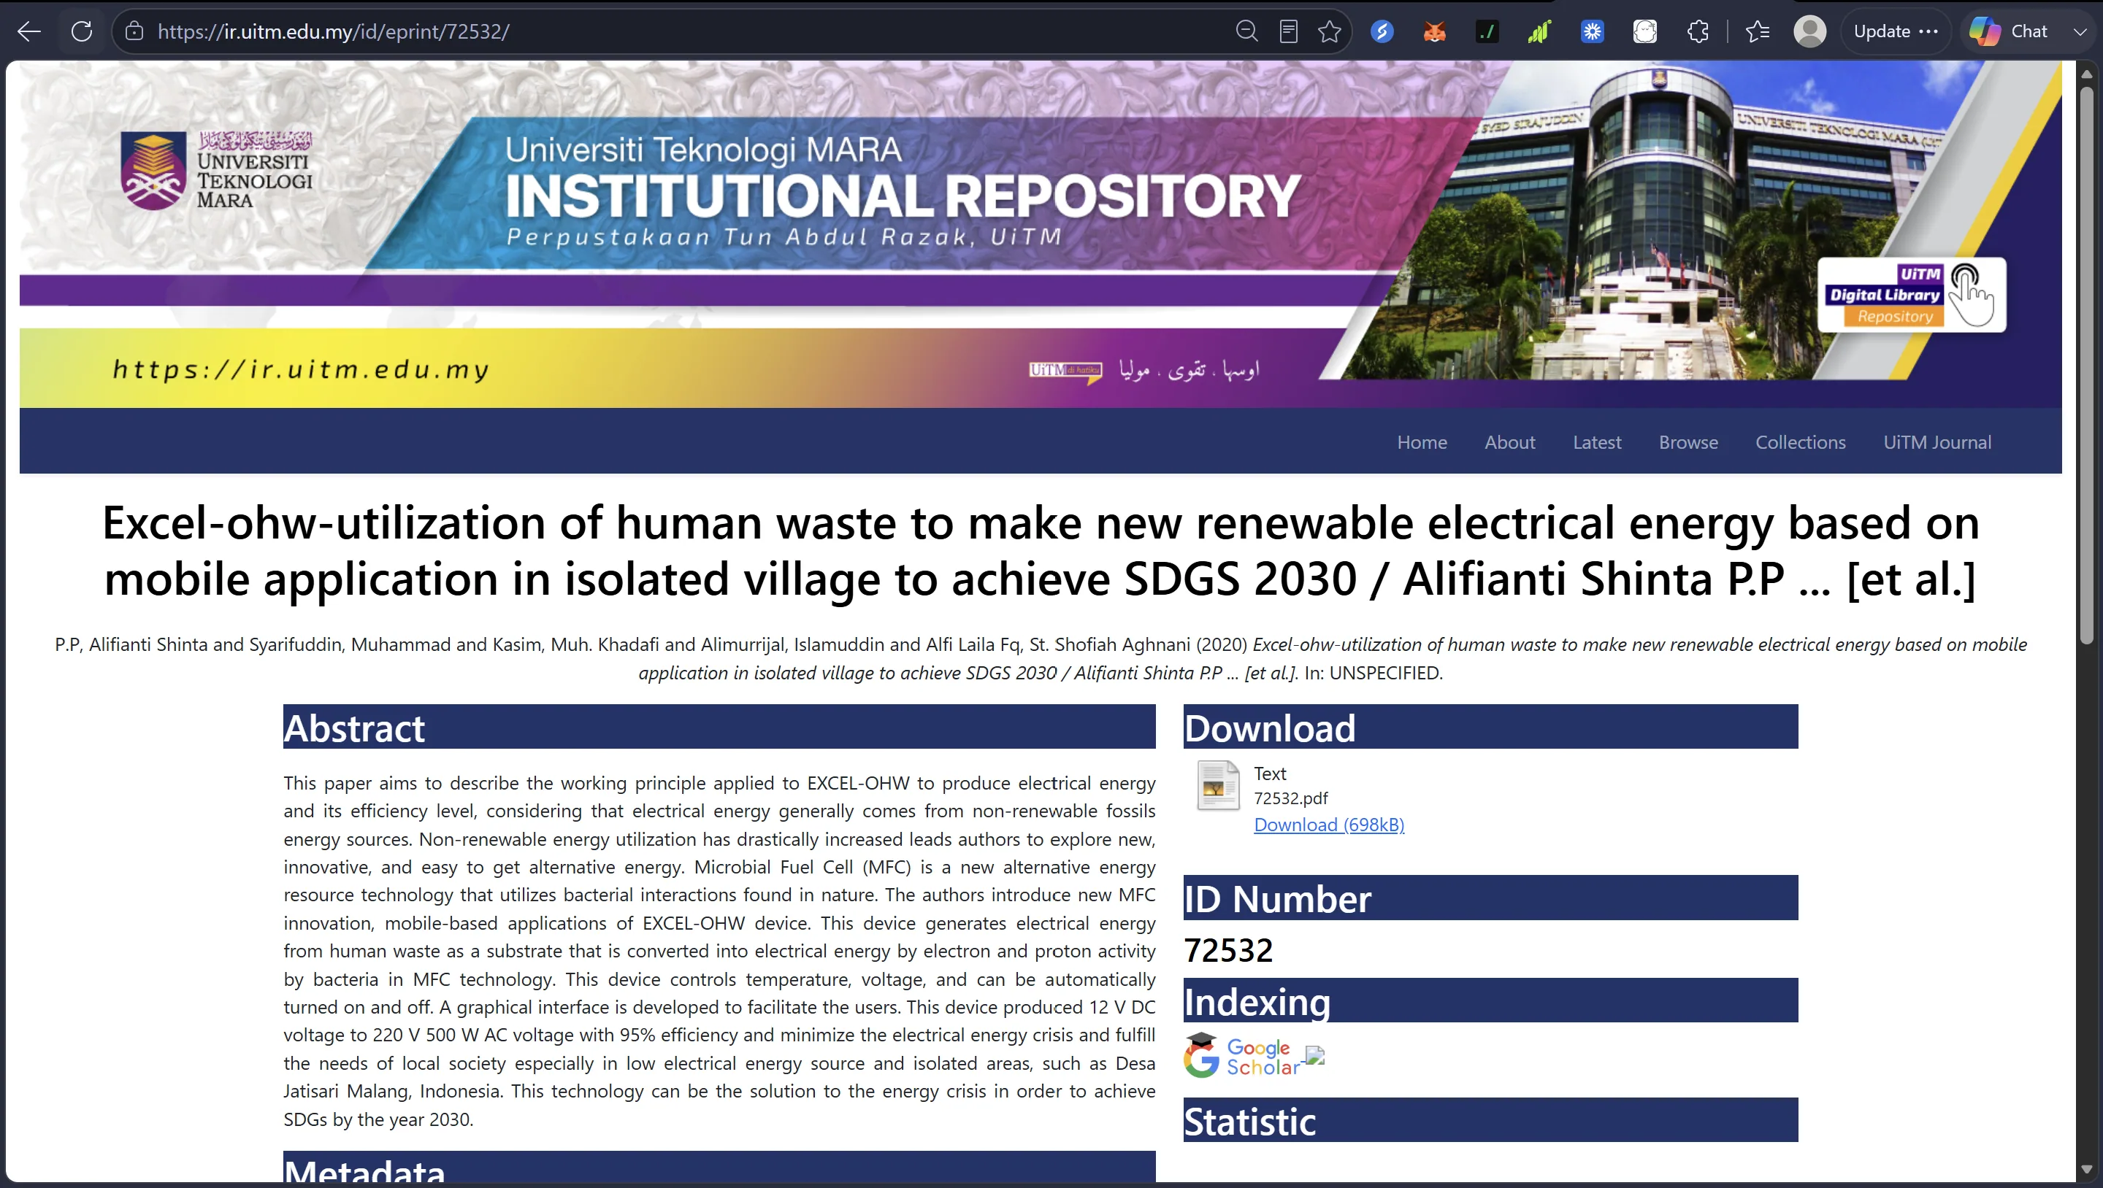Open the Extensions puzzle icon
The height and width of the screenshot is (1188, 2103).
point(1697,32)
